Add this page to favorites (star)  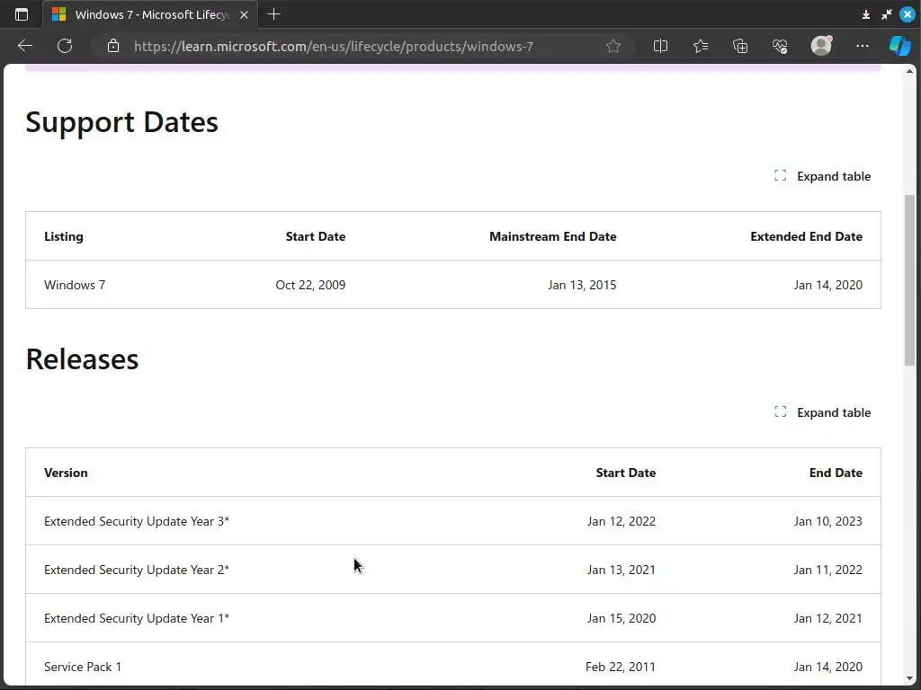point(613,46)
